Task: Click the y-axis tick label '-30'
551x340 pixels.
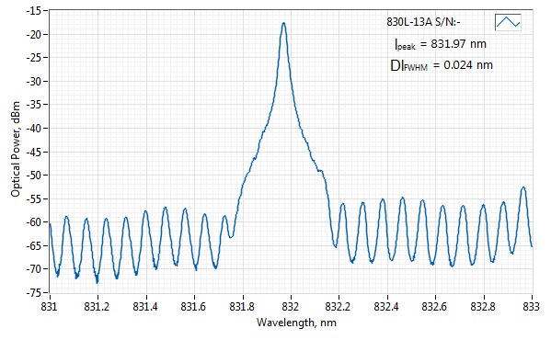Action: (34, 81)
